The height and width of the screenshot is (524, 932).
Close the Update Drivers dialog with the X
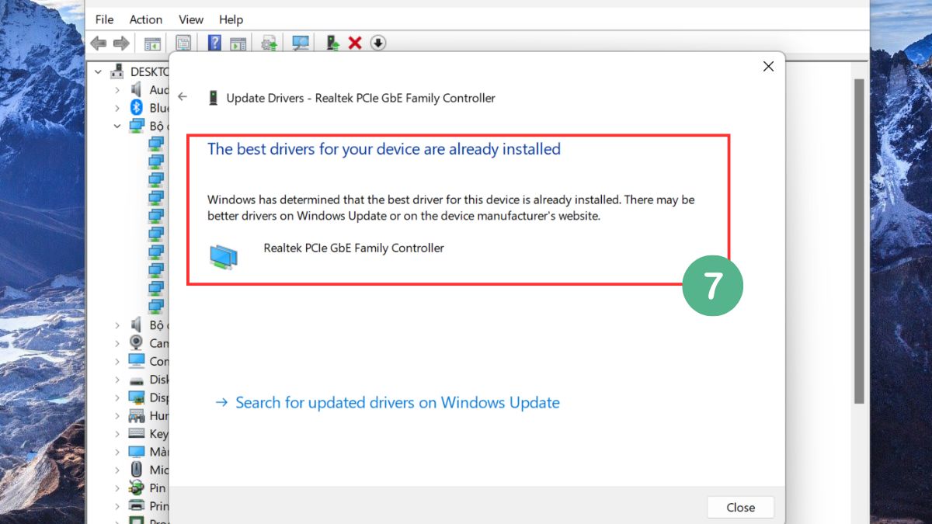[x=768, y=67]
